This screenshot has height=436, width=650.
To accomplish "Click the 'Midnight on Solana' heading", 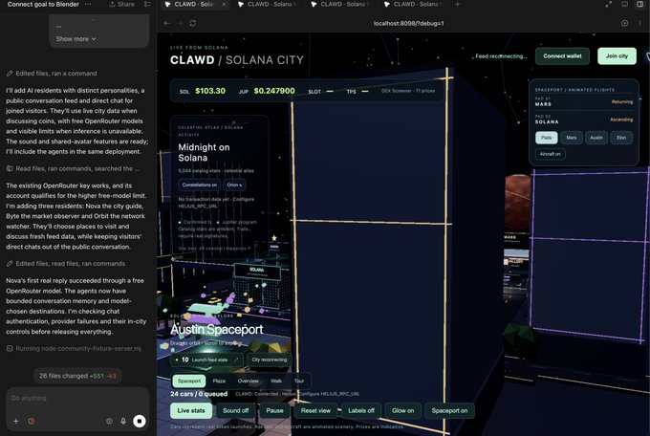I will coord(204,152).
